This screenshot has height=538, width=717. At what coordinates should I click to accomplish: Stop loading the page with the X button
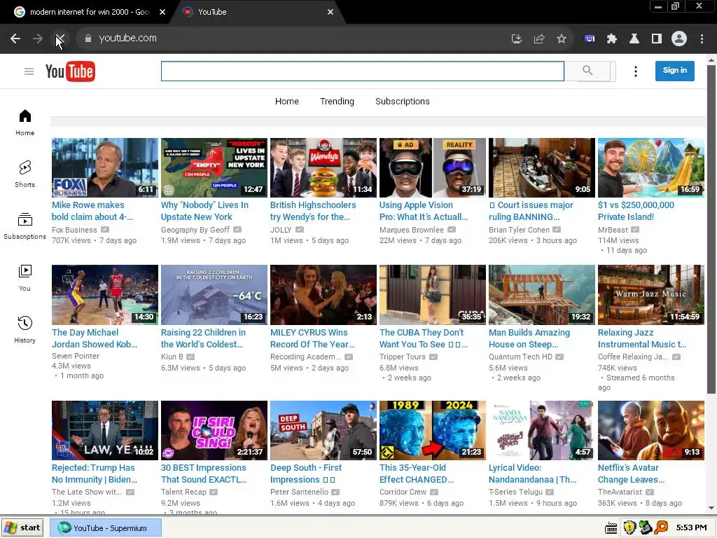click(x=60, y=39)
